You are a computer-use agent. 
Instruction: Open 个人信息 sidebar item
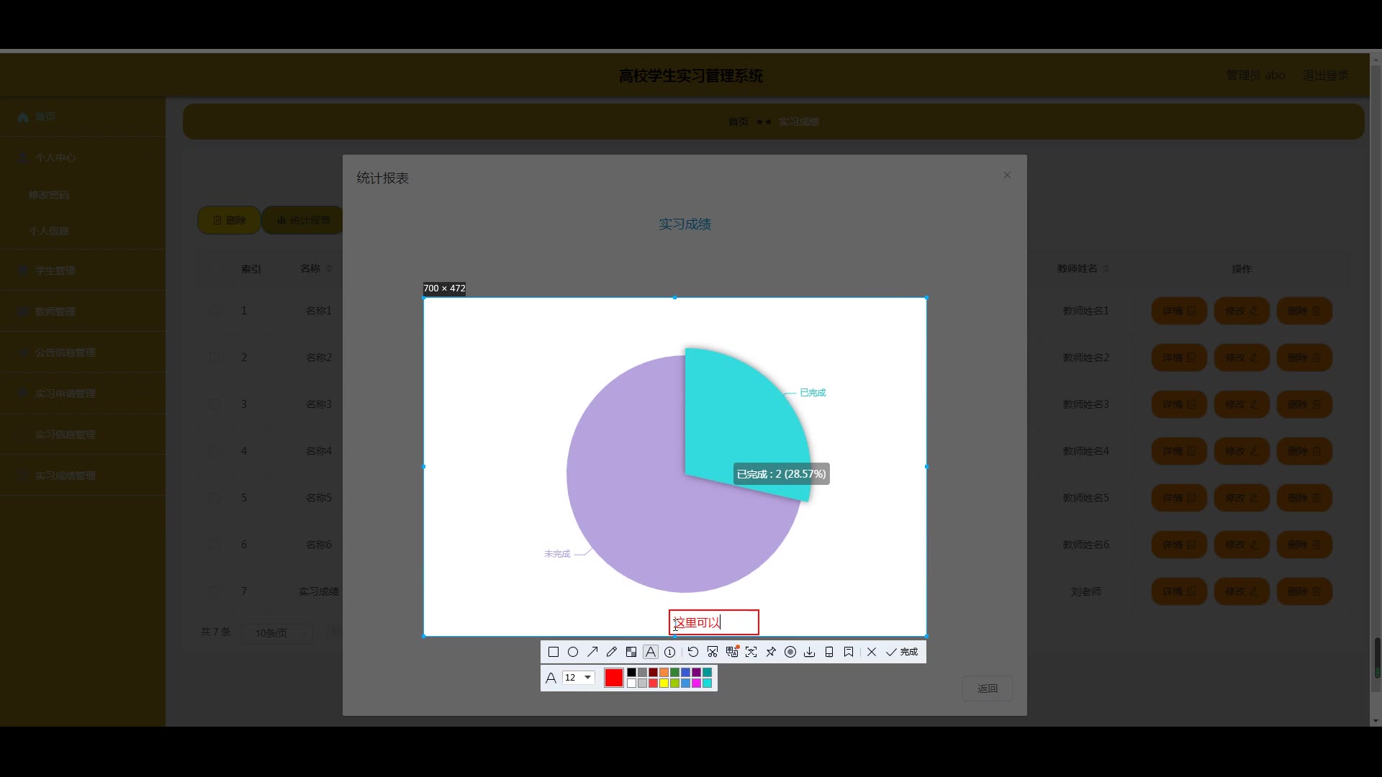tap(83, 231)
